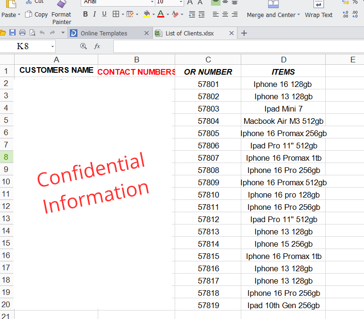The width and height of the screenshot is (364, 319).
Task: Select column C header
Action: (x=208, y=60)
